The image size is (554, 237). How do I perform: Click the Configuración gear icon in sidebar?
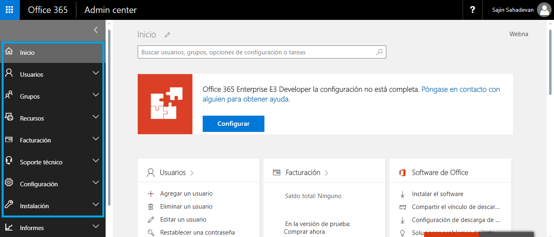(9, 183)
